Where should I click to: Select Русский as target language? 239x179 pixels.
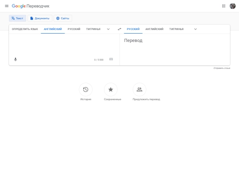click(x=133, y=29)
